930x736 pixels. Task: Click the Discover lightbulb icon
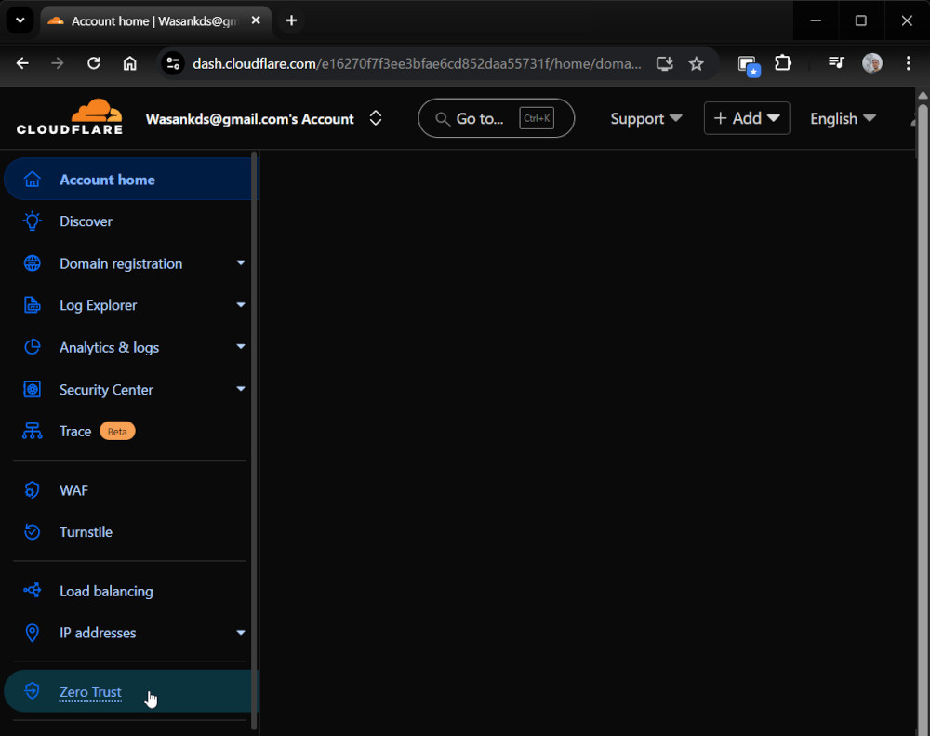coord(33,221)
